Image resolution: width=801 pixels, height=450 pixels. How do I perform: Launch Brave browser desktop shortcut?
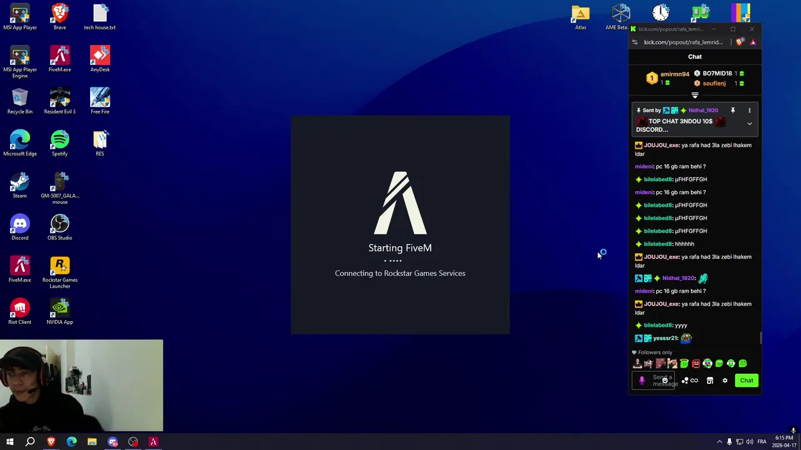[59, 17]
